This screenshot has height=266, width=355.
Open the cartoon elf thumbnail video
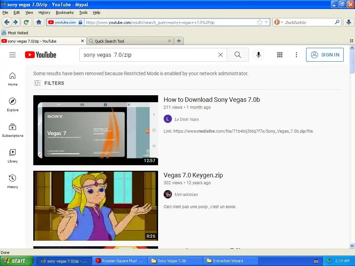(96, 206)
